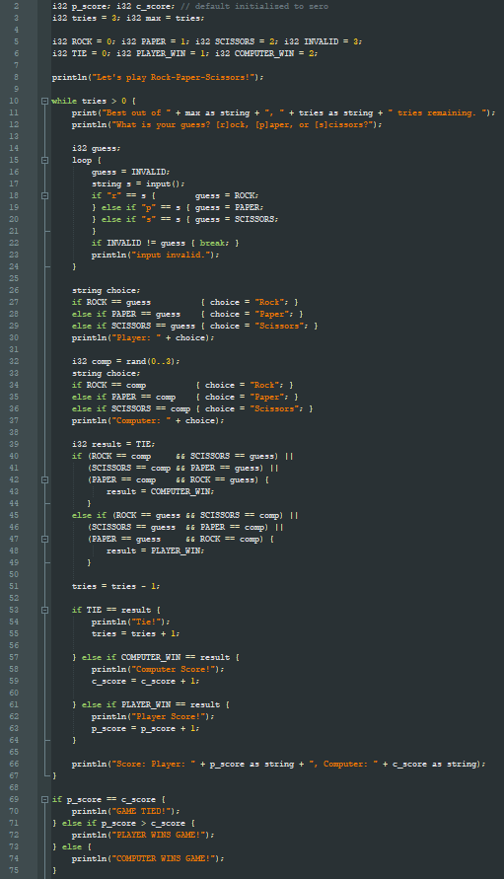Place cursor on "i32 tries = 3"
504x880 pixels.
point(85,18)
